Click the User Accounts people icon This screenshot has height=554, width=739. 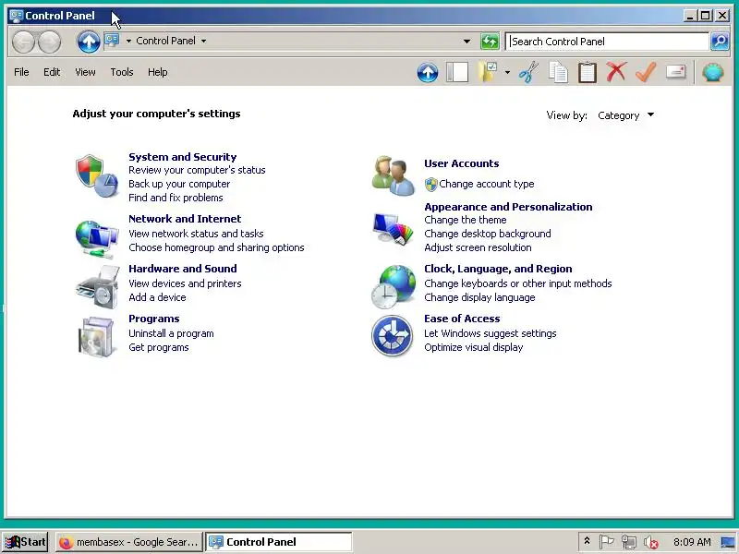click(394, 175)
